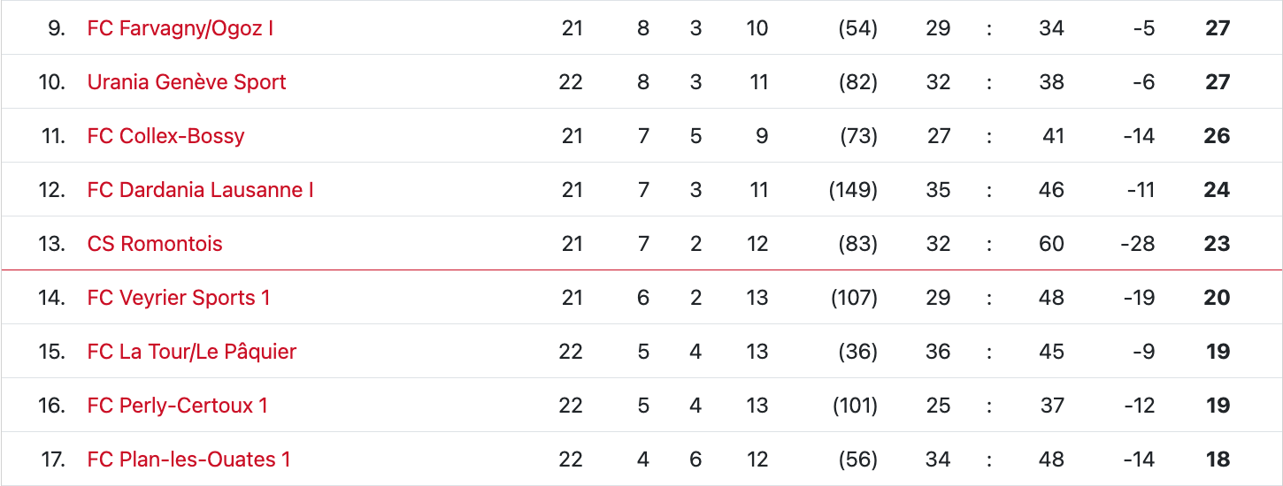Open the CS Romontois team link

click(155, 244)
